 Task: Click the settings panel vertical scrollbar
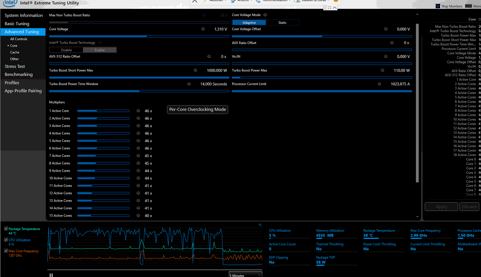pyautogui.click(x=417, y=103)
